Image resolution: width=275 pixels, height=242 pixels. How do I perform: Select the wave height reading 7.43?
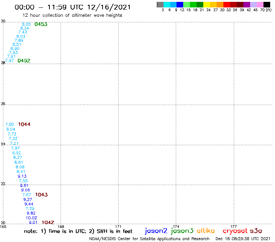23,32
